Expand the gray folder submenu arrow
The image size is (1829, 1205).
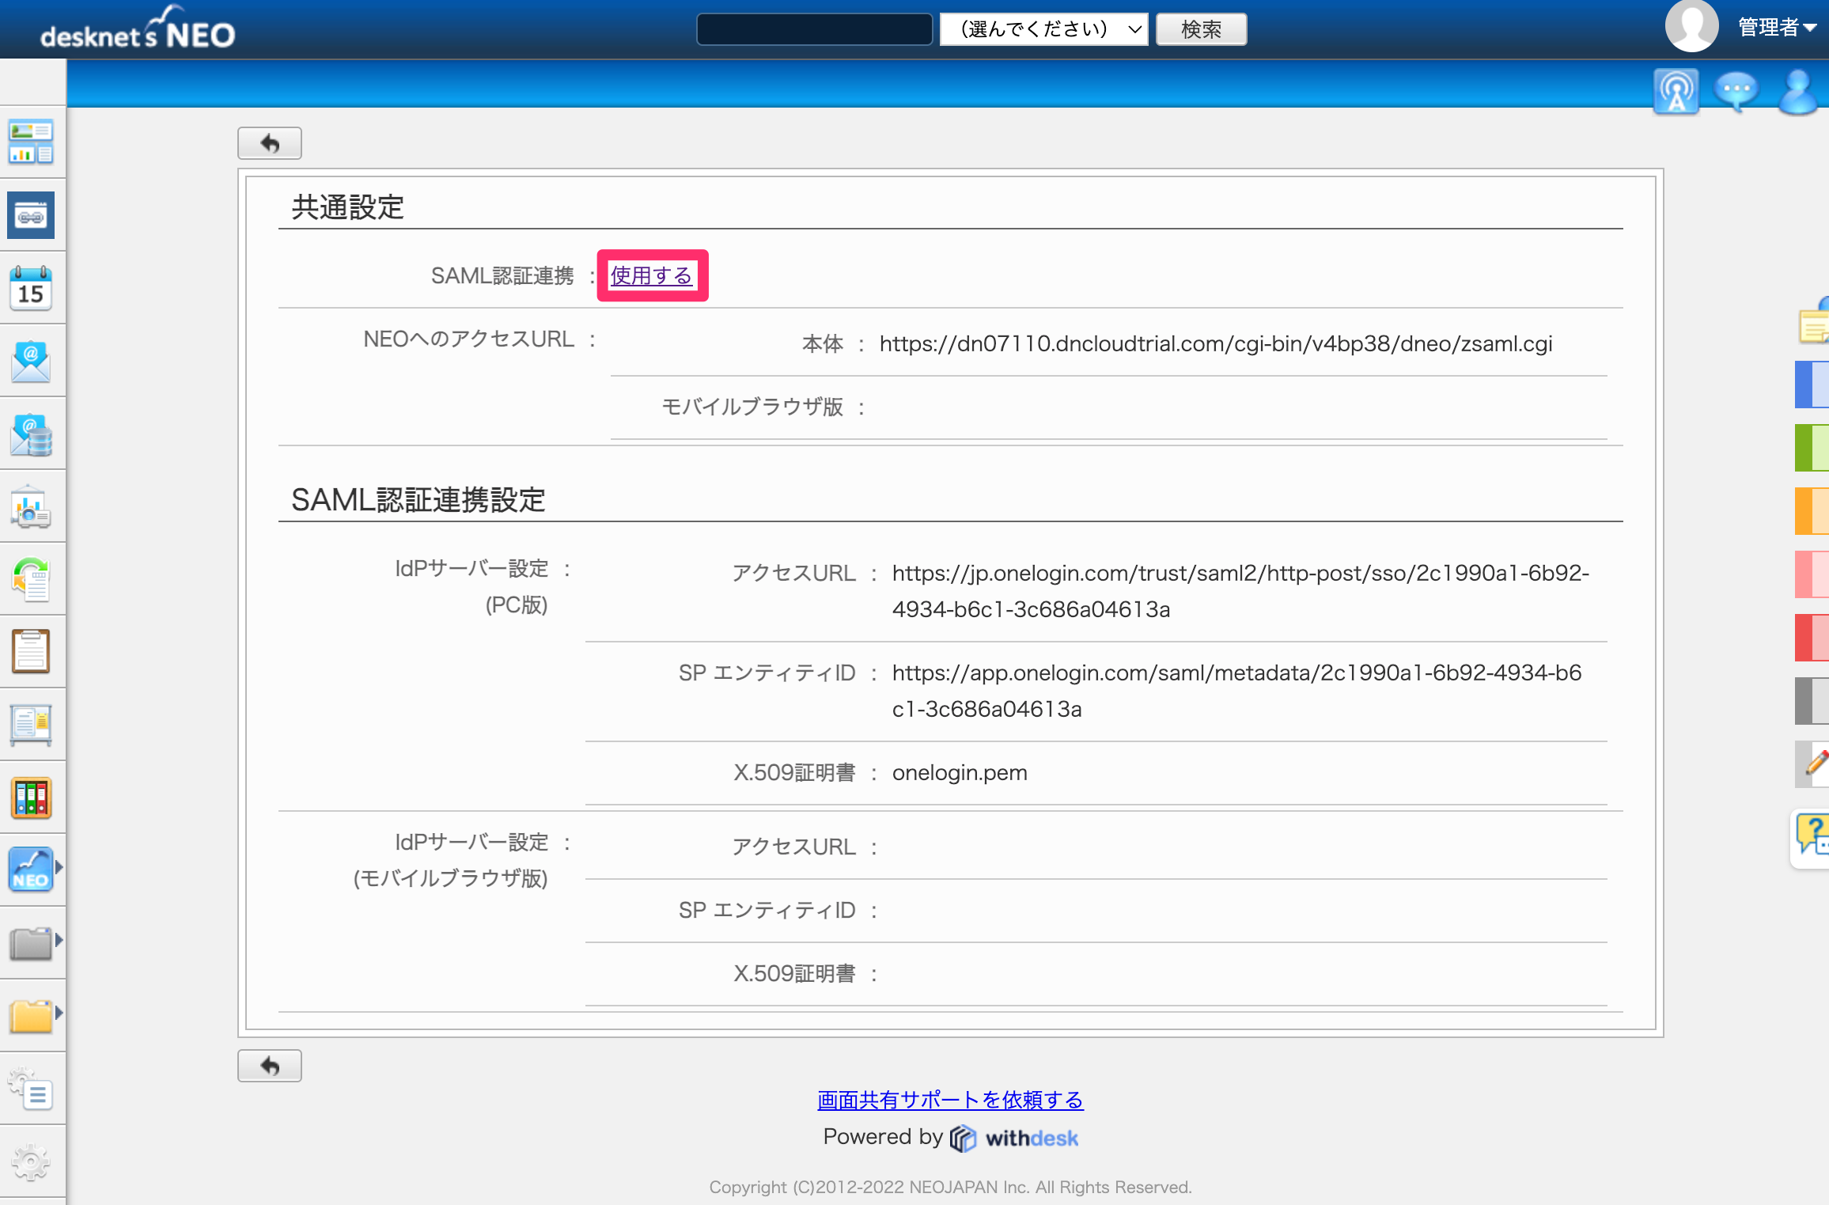[x=59, y=941]
